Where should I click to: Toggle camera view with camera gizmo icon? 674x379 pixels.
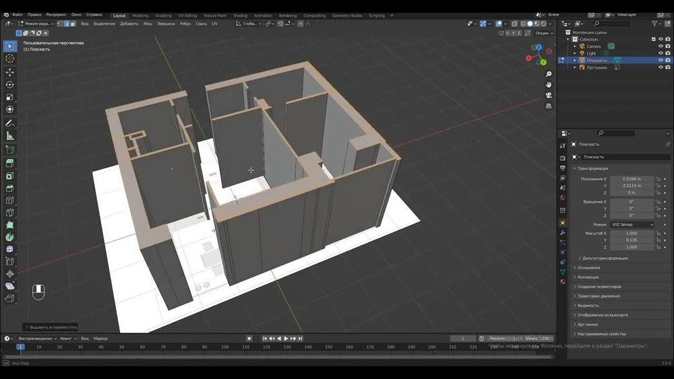click(549, 95)
